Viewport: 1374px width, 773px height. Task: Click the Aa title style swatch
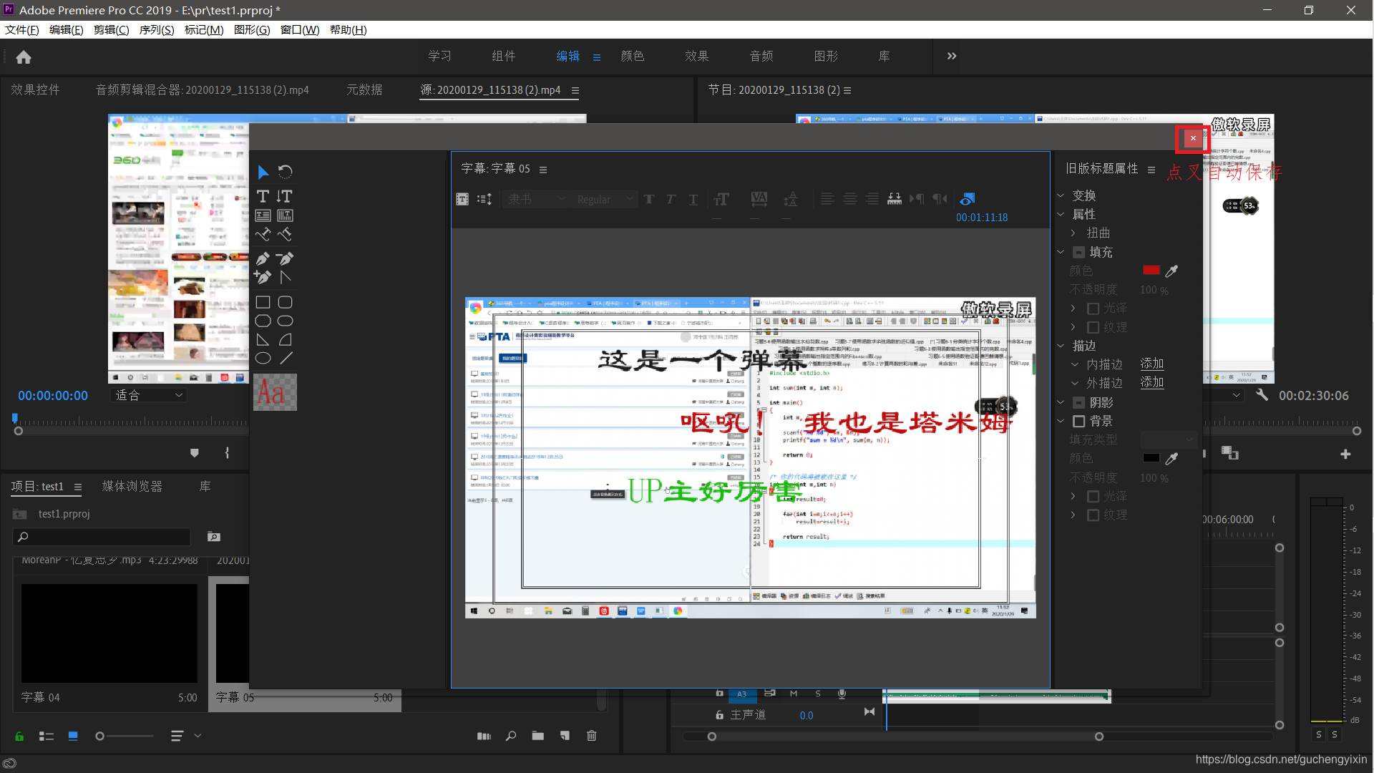(275, 392)
